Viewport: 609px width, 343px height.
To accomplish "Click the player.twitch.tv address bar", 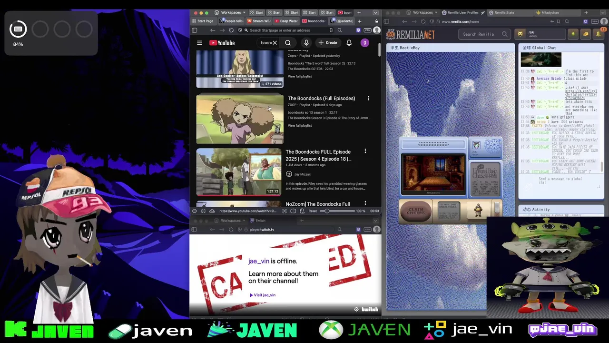I will [285, 230].
